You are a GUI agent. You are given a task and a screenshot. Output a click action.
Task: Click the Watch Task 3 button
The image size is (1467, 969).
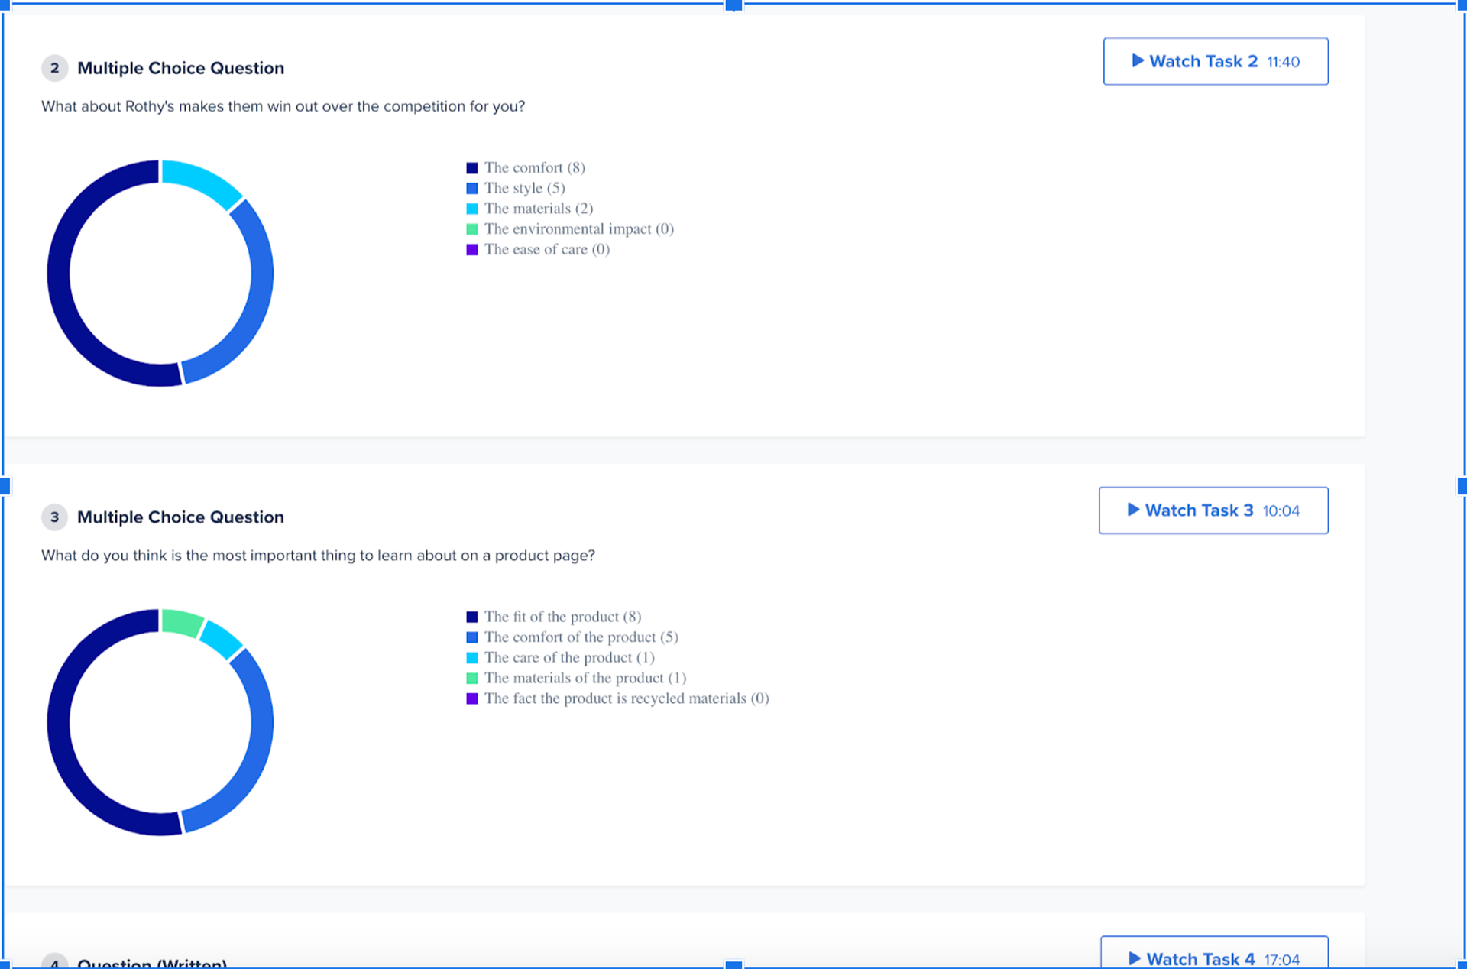click(1213, 510)
